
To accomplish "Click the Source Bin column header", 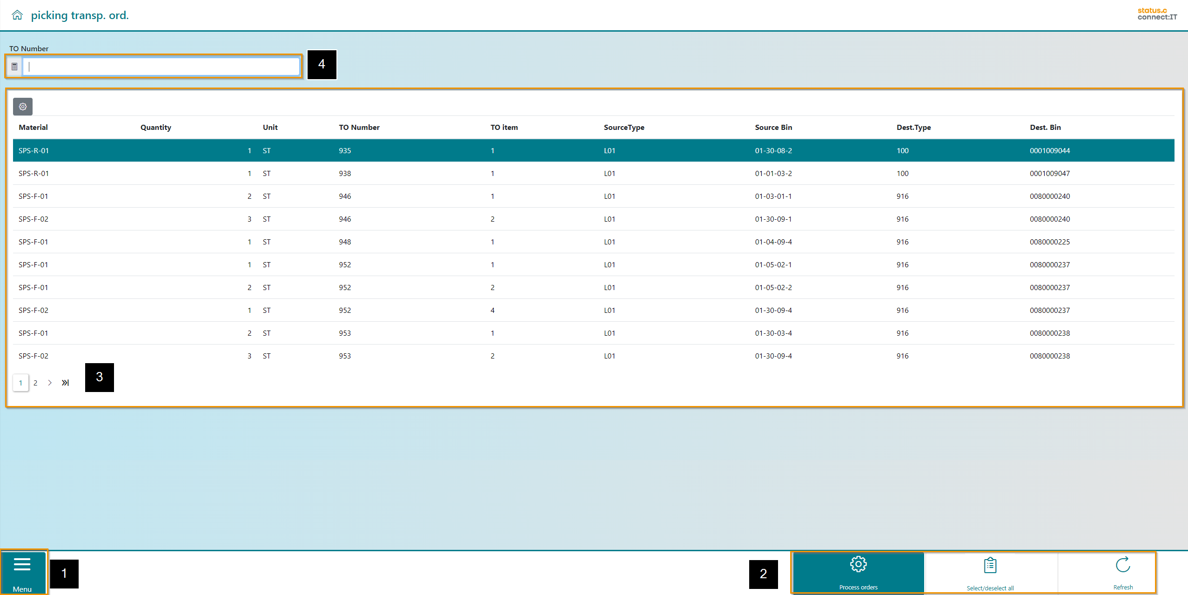I will [773, 127].
